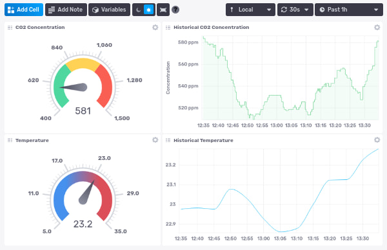Click the 520 ppm axis label
This screenshot has width=387, height=250.
pos(188,108)
